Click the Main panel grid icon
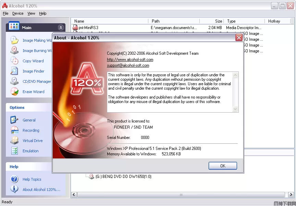296x206 pixels. pyautogui.click(x=14, y=26)
